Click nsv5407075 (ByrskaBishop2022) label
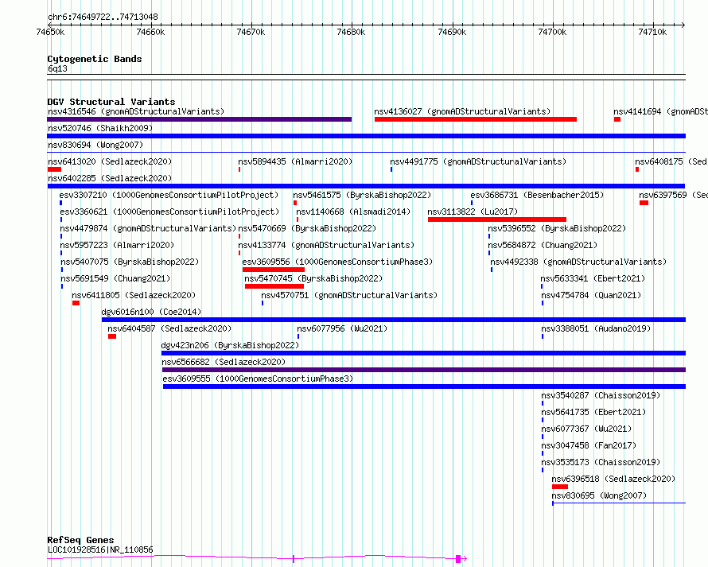The height and width of the screenshot is (567, 708). 130,262
